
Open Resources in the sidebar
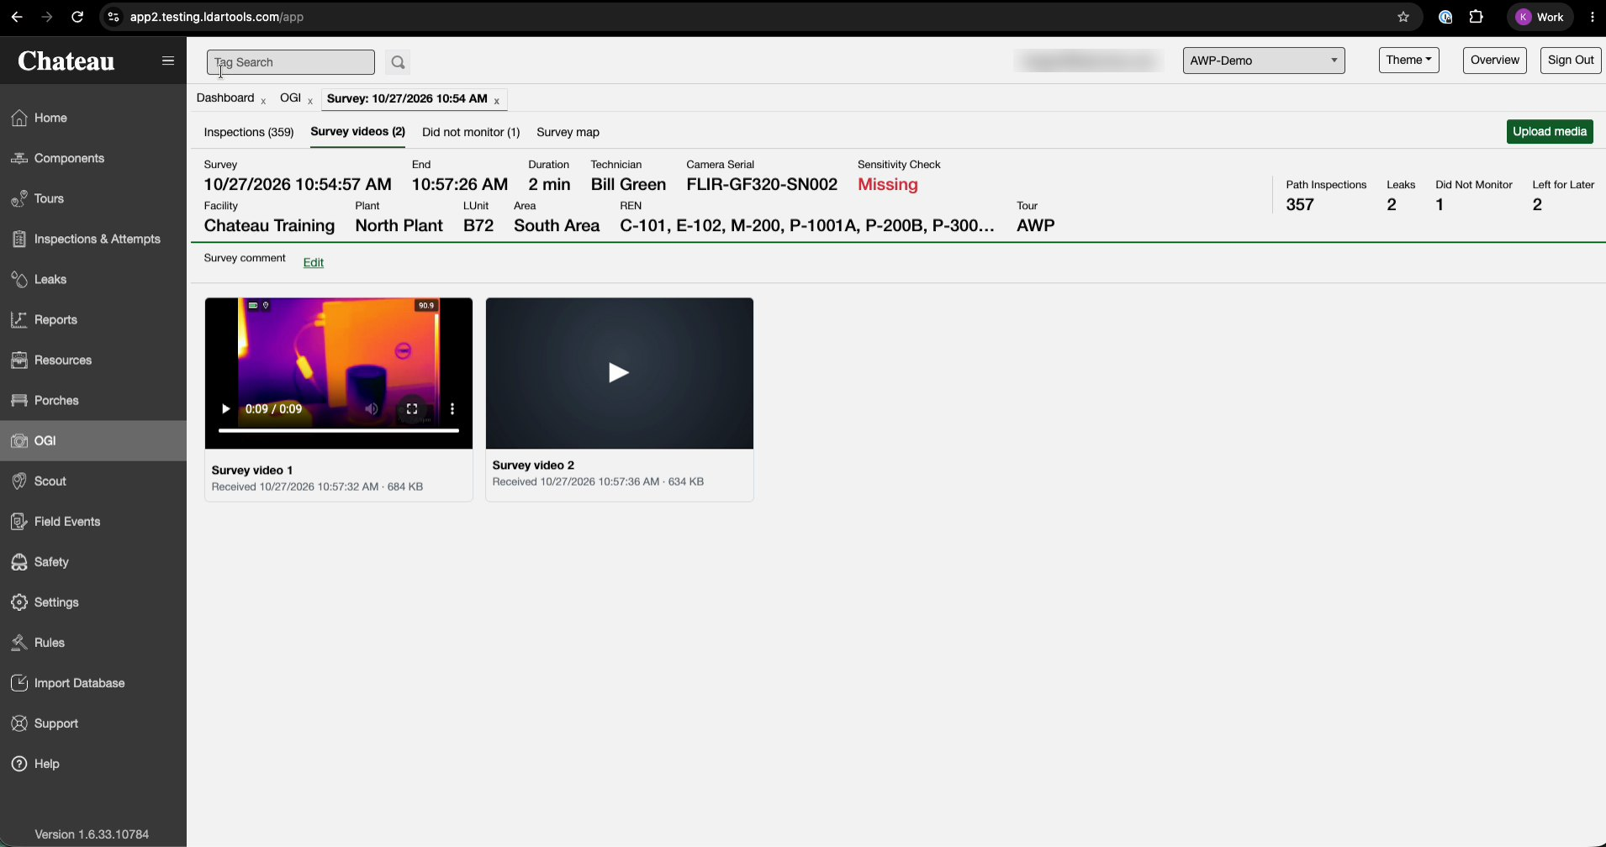93,360
